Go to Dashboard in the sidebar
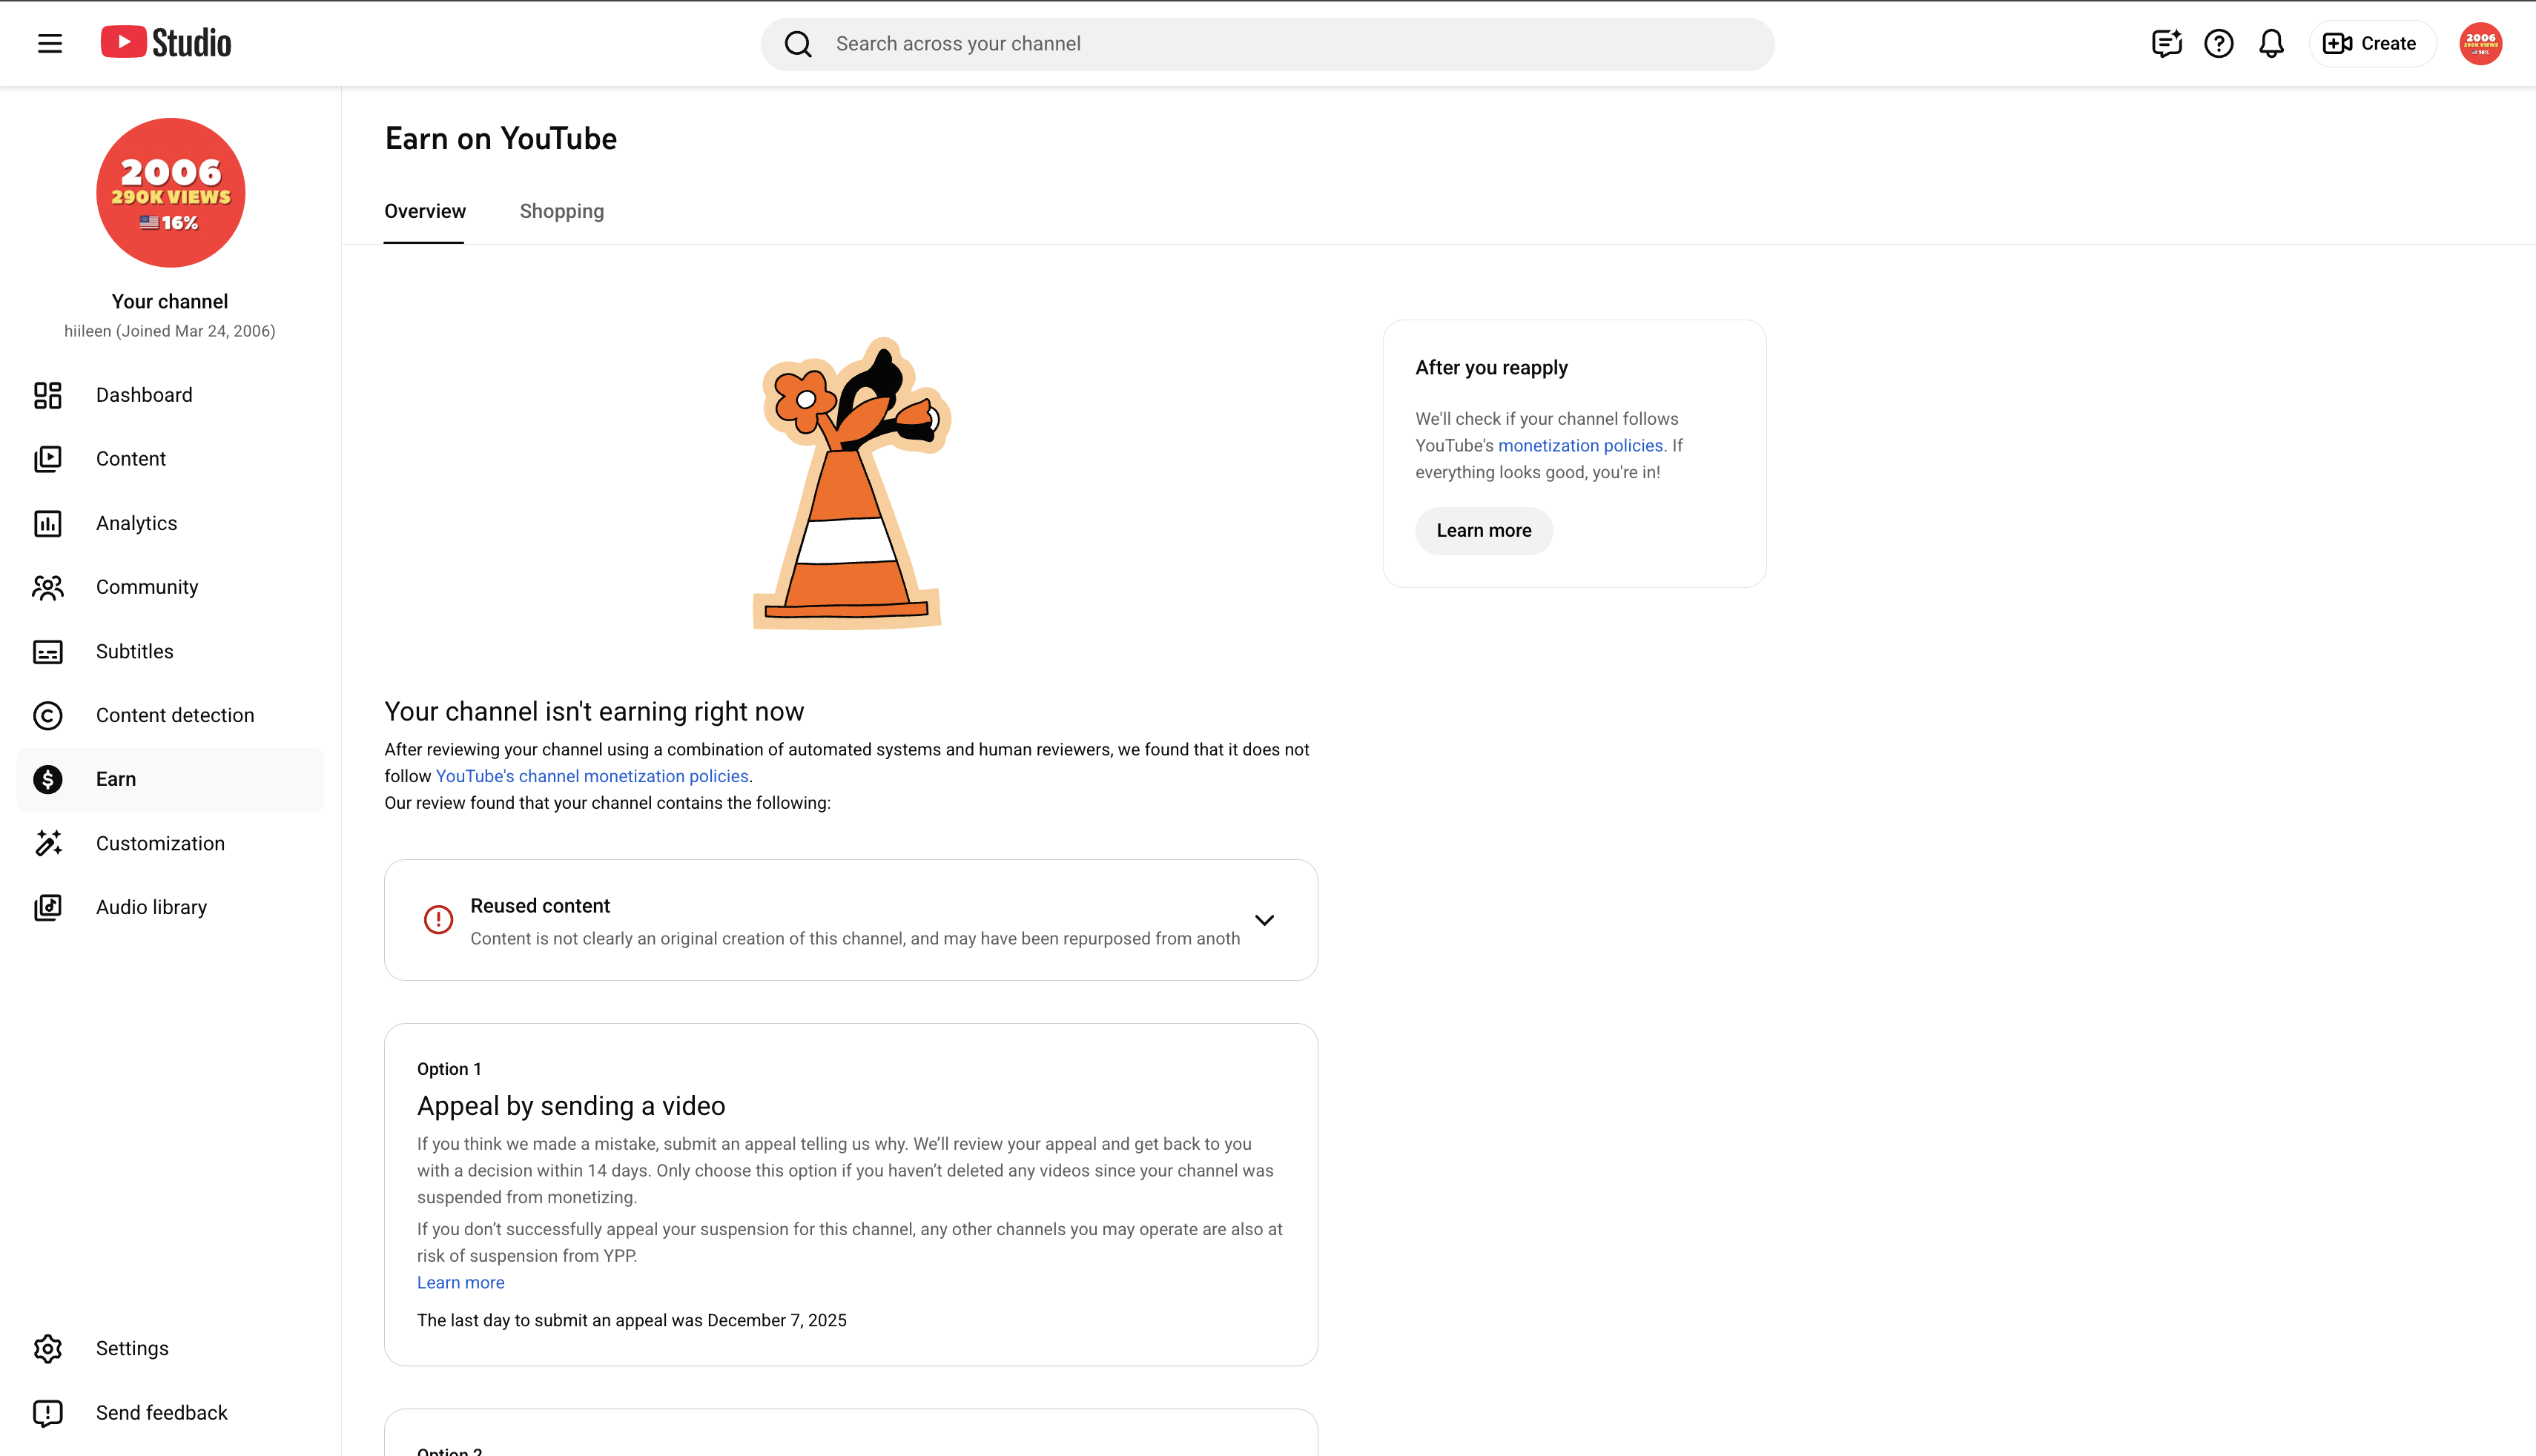2536x1456 pixels. coord(170,395)
